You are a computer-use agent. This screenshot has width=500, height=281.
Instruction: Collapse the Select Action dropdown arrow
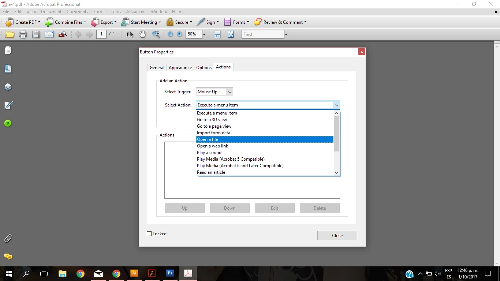[x=336, y=105]
